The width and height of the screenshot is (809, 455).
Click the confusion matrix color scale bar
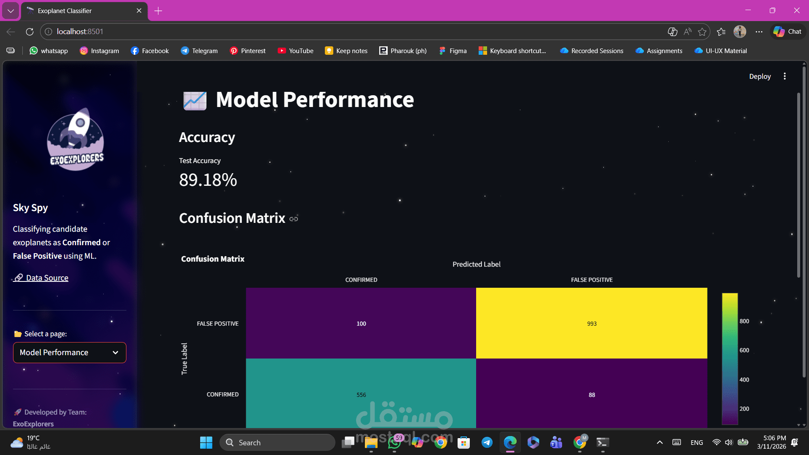pyautogui.click(x=730, y=358)
